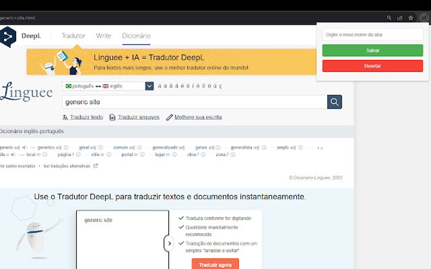Click the Resetar button

(x=372, y=65)
